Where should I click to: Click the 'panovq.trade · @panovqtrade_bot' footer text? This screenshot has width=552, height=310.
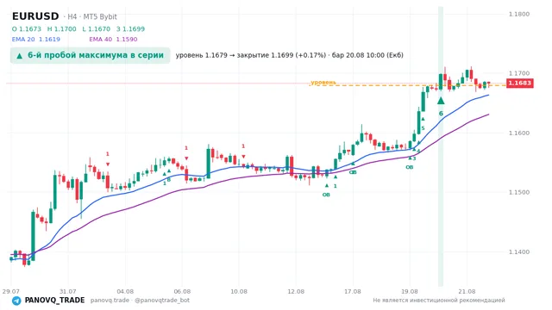coord(140,301)
